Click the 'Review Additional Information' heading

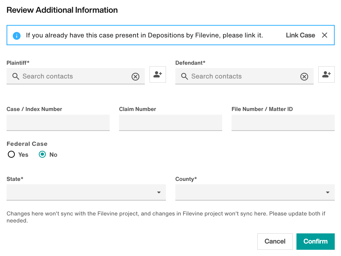[x=62, y=10]
